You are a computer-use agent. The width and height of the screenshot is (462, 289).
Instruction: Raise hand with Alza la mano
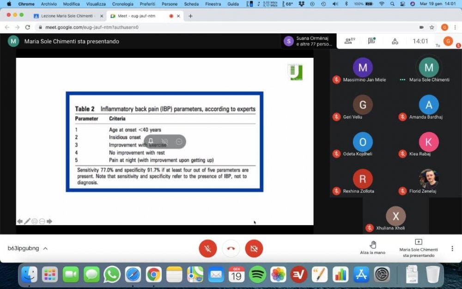tap(372, 248)
